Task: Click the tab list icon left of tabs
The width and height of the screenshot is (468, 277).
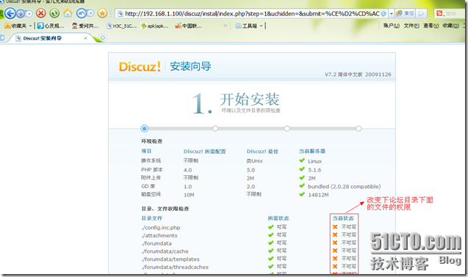Action: [x=1, y=37]
